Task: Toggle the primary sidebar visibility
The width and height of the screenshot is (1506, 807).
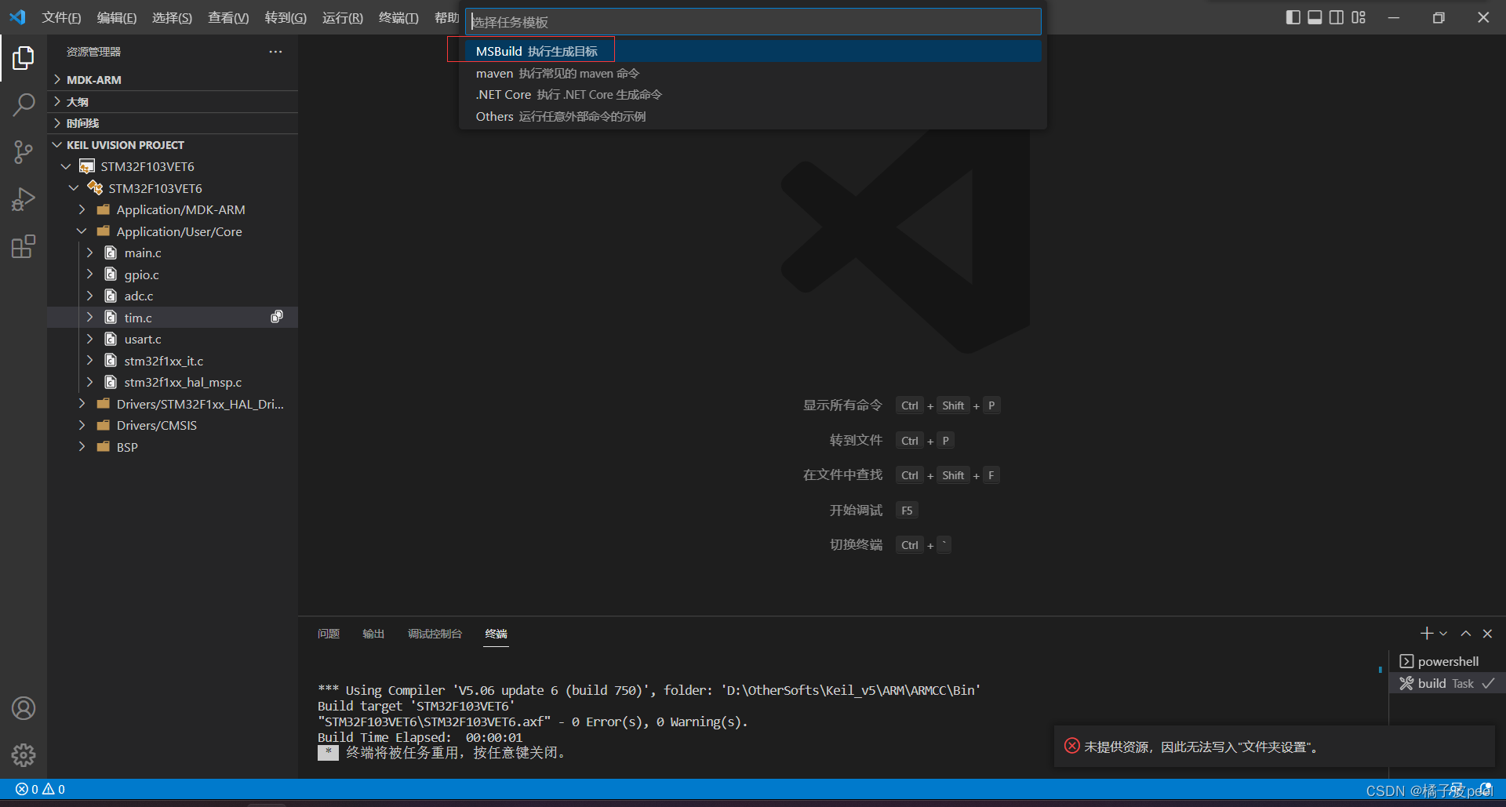Action: pyautogui.click(x=1293, y=16)
